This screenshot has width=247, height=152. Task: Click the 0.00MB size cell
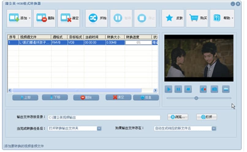115,42
